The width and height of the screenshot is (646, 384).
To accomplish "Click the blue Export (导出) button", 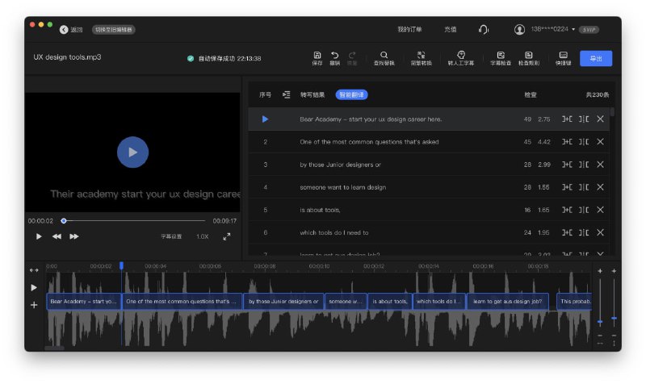I will tap(595, 58).
